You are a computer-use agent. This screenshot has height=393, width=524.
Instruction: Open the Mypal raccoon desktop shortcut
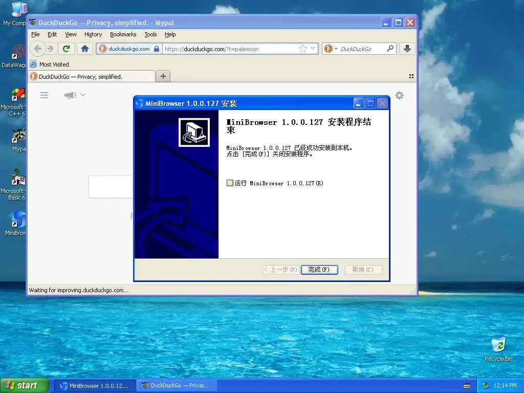pos(18,140)
